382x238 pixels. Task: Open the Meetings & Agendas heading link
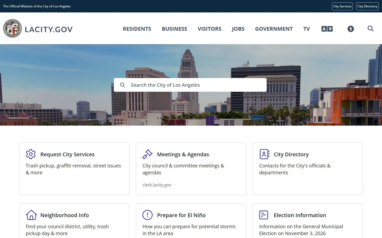click(183, 154)
